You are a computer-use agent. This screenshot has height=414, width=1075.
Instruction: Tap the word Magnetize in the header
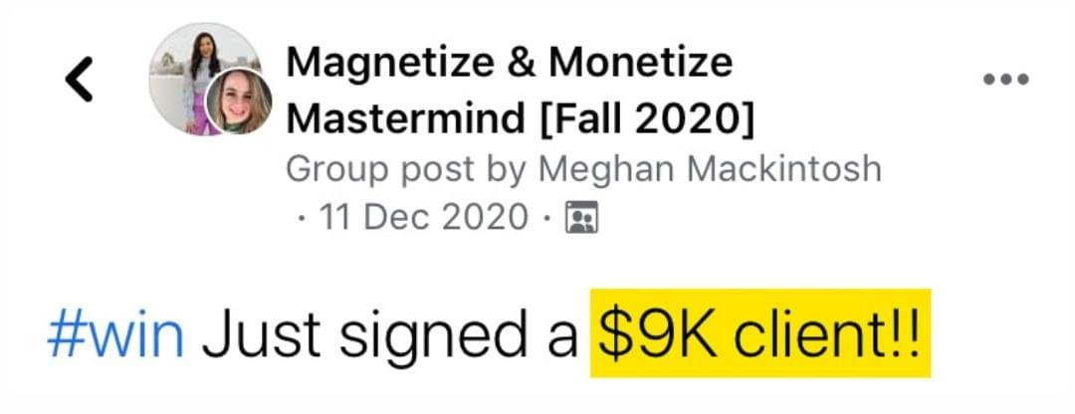[x=389, y=65]
